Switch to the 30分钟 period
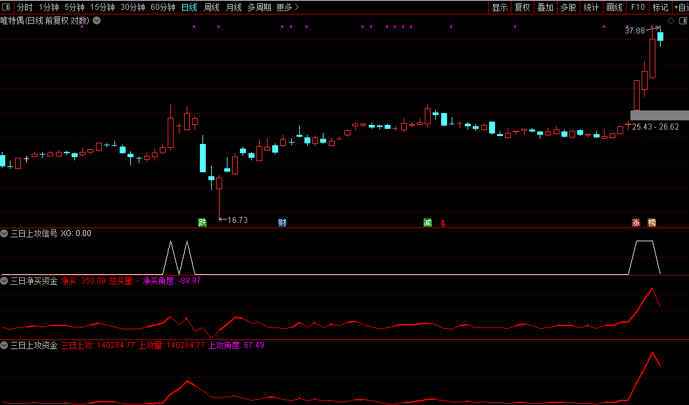The image size is (689, 405). point(133,7)
